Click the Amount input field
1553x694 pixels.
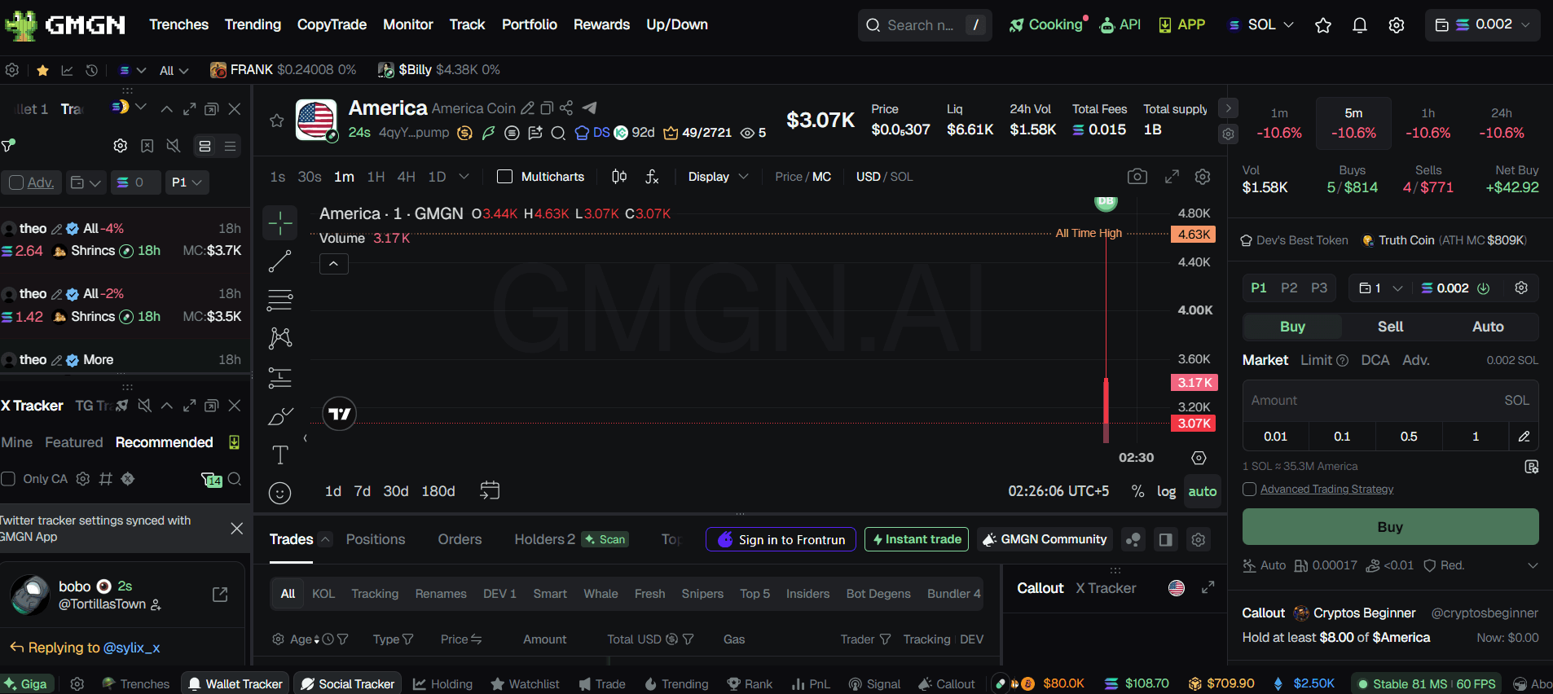(x=1390, y=401)
